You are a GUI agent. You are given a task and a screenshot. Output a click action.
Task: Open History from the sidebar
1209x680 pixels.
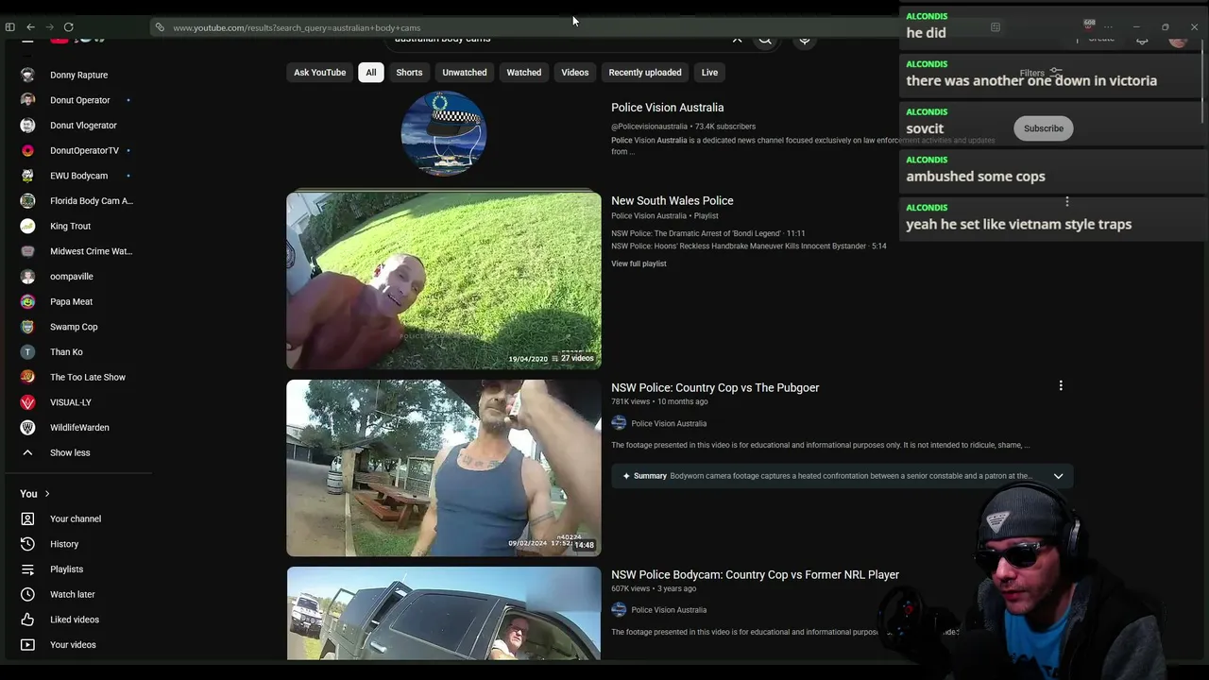(64, 544)
